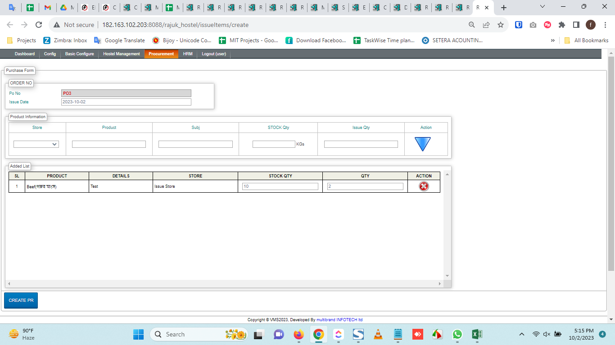Open the HRM menu
The image size is (615, 345).
click(188, 54)
